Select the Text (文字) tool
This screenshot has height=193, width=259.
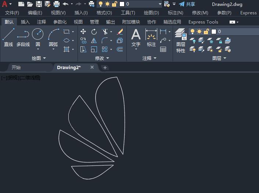[x=136, y=37]
